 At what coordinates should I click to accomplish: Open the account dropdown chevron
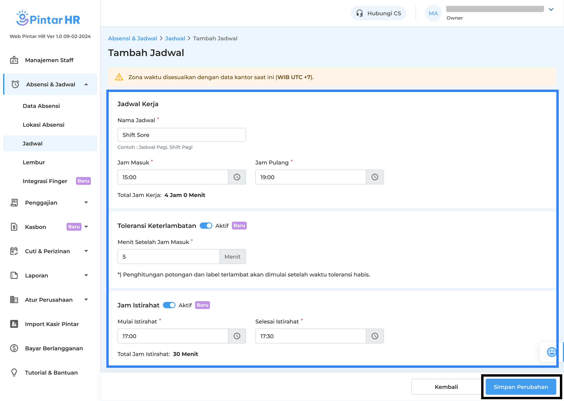pyautogui.click(x=551, y=9)
